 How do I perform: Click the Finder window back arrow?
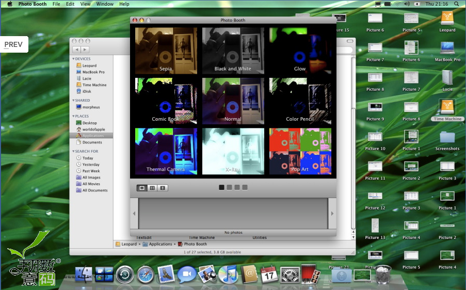(76, 50)
